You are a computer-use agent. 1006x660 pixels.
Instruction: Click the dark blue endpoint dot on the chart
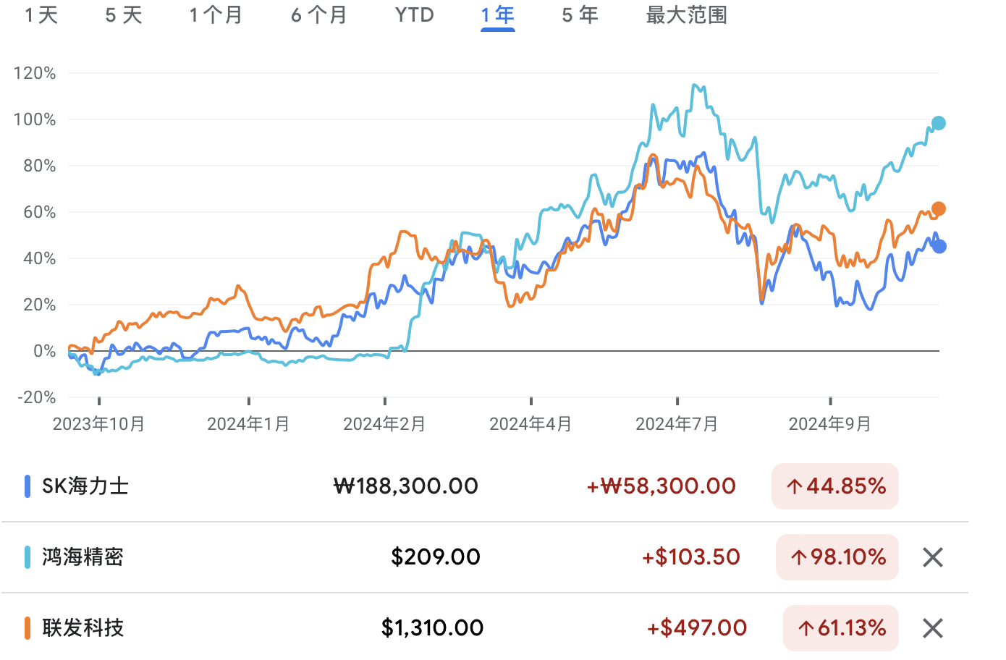tap(939, 247)
